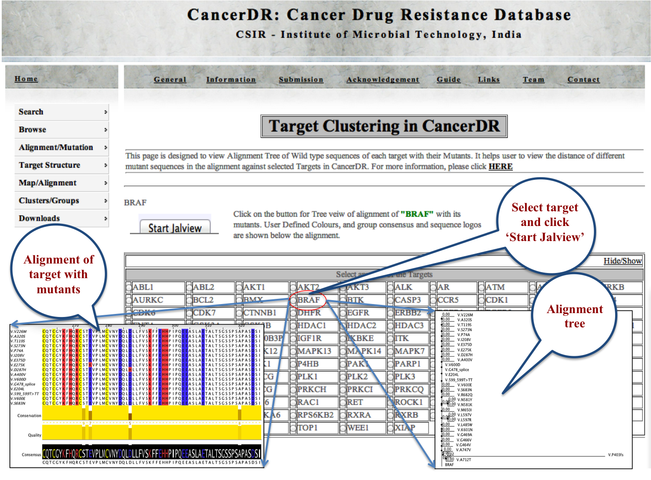Choose the EGFR target option
Viewport: 651px width, 480px height.
343,313
